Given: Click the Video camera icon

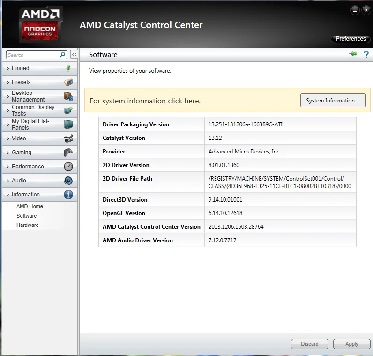Looking at the screenshot, I should coord(68,138).
